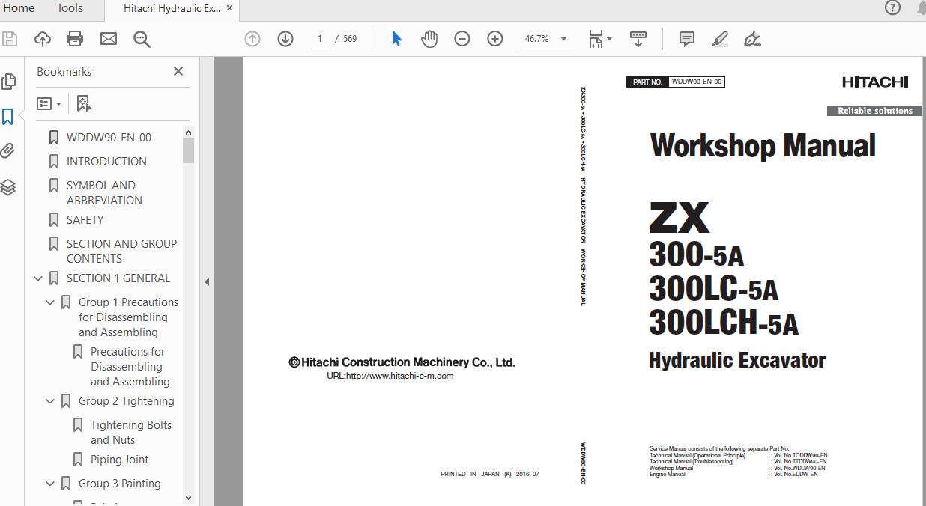This screenshot has width=926, height=506.
Task: Click the page number input field
Action: coord(320,39)
